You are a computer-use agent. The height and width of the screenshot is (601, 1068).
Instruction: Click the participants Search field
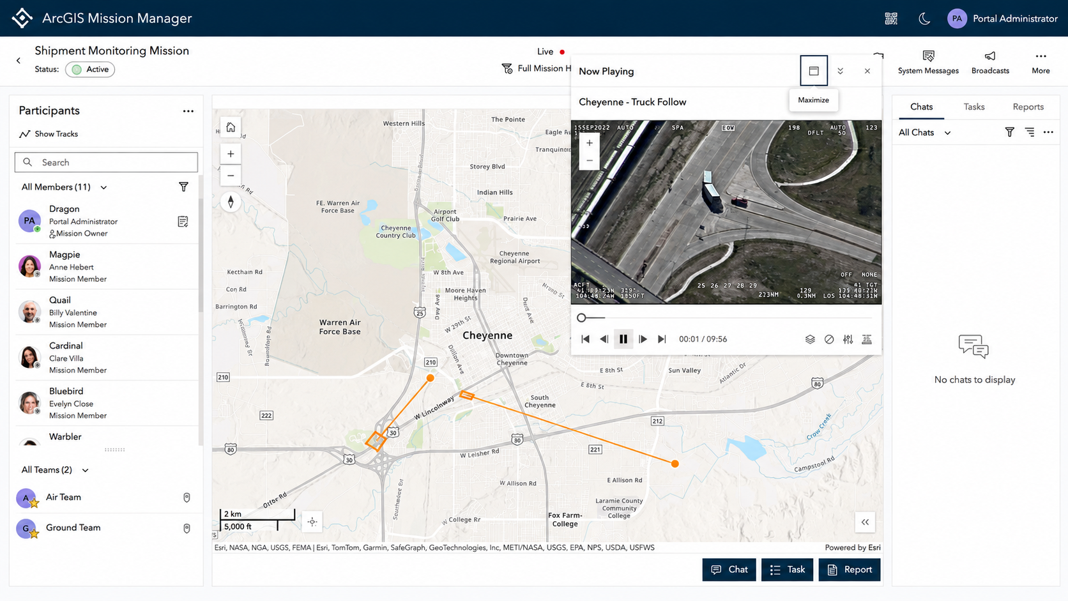(106, 162)
